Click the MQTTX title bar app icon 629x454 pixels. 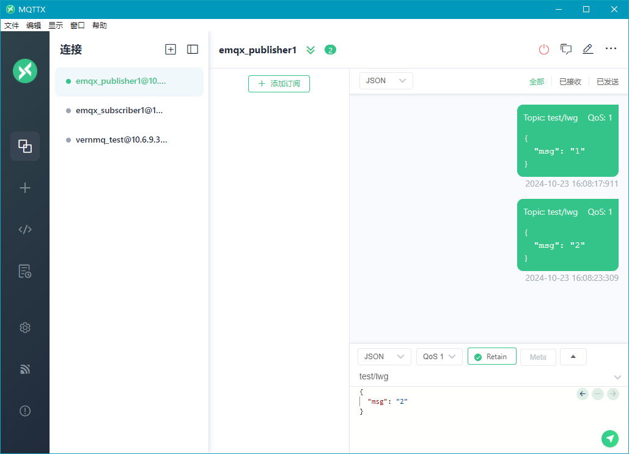(x=10, y=9)
